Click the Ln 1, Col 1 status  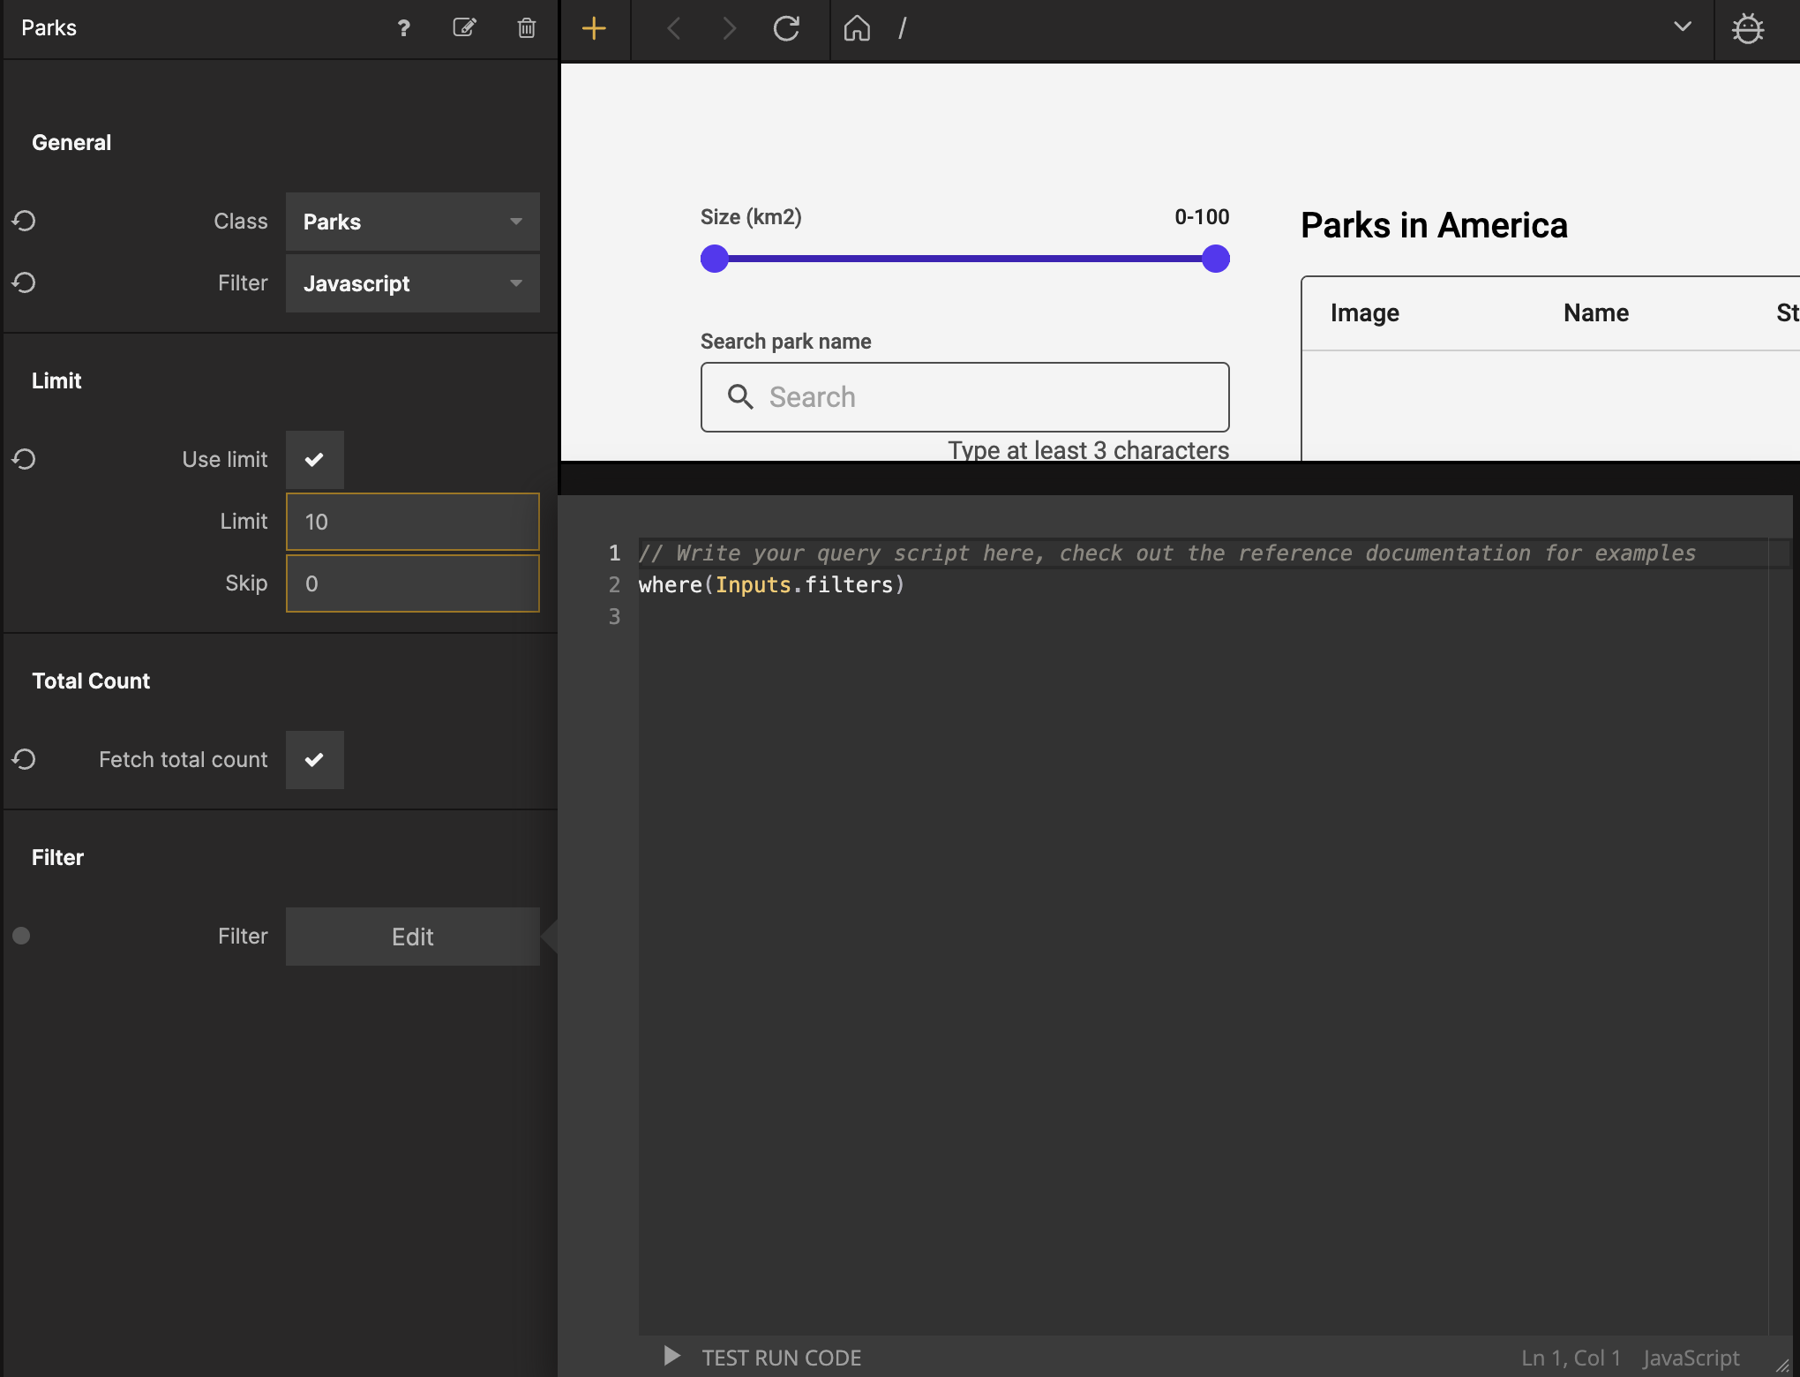coord(1571,1358)
